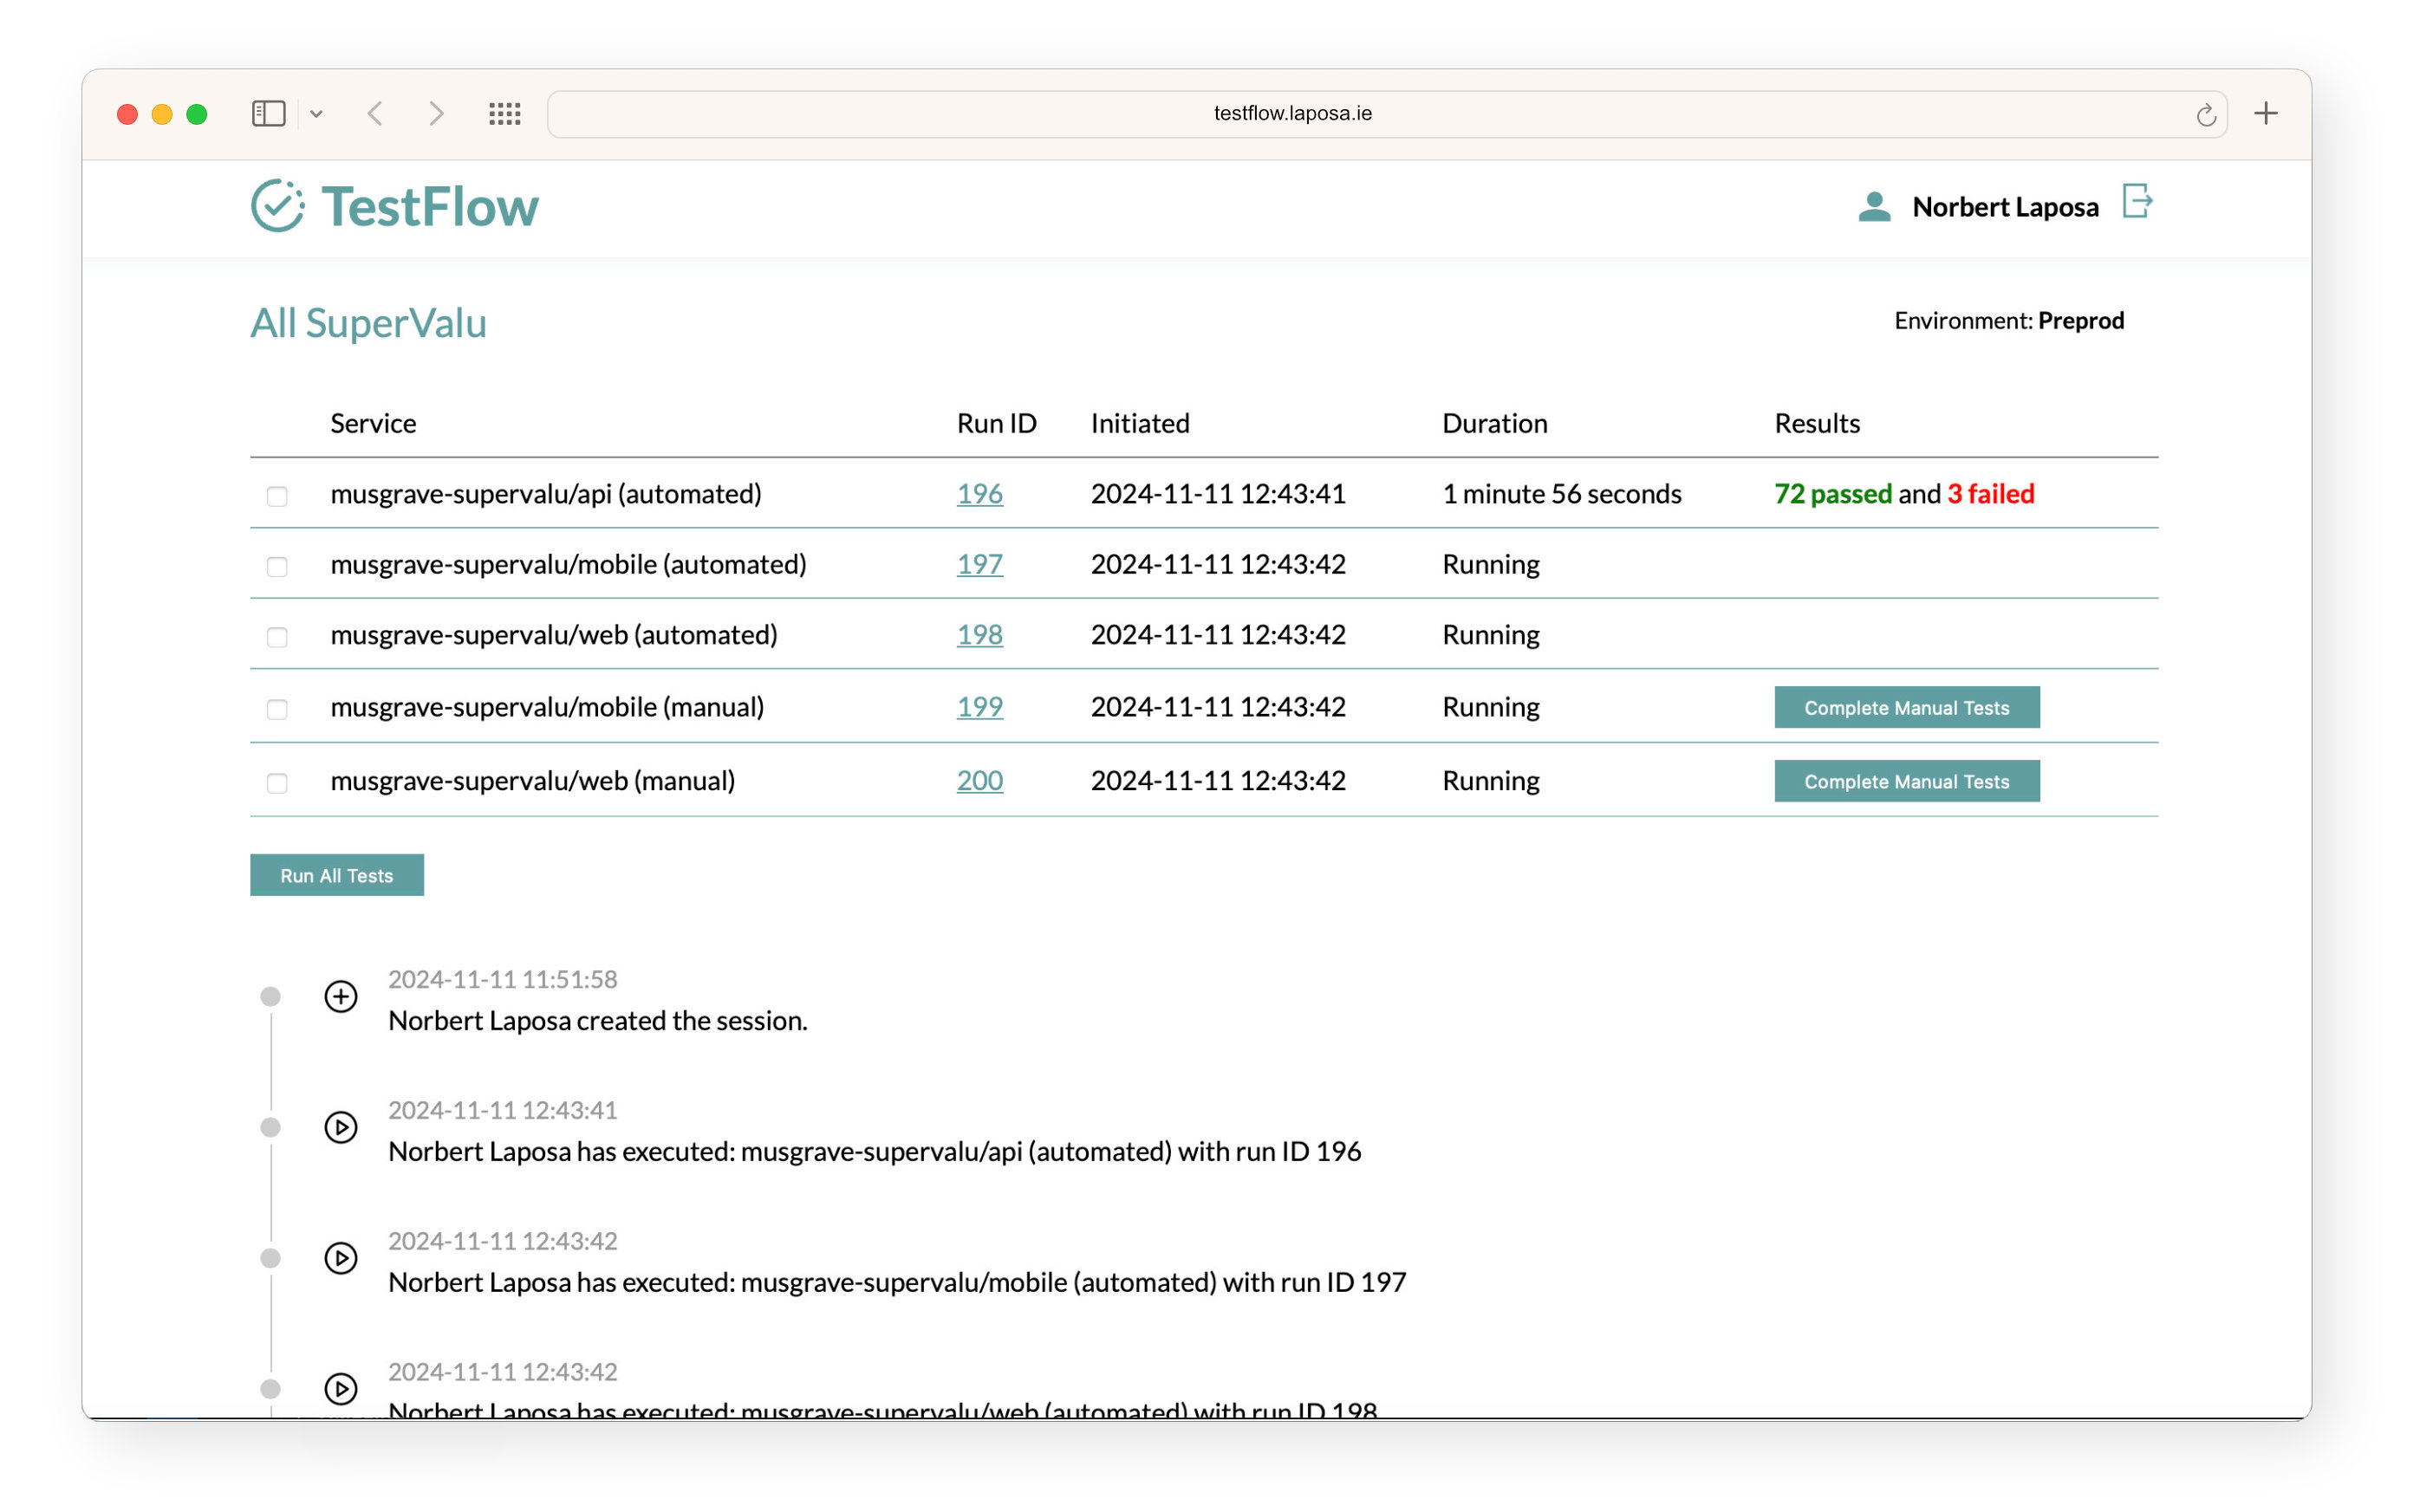This screenshot has width=2420, height=1512.
Task: Open run ID 196 link
Action: pos(979,494)
